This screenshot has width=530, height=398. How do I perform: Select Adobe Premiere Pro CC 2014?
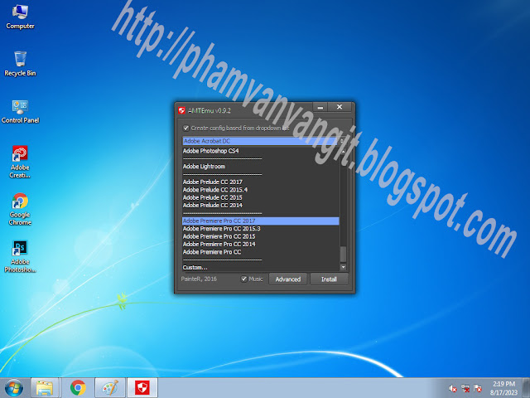tap(261, 245)
